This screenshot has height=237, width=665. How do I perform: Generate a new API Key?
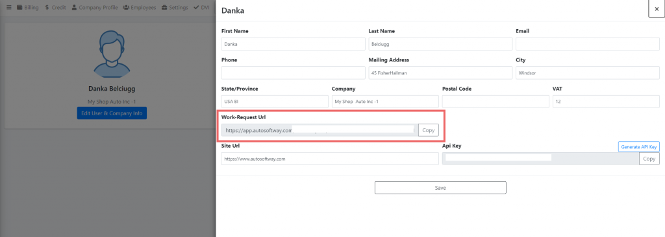(x=639, y=147)
